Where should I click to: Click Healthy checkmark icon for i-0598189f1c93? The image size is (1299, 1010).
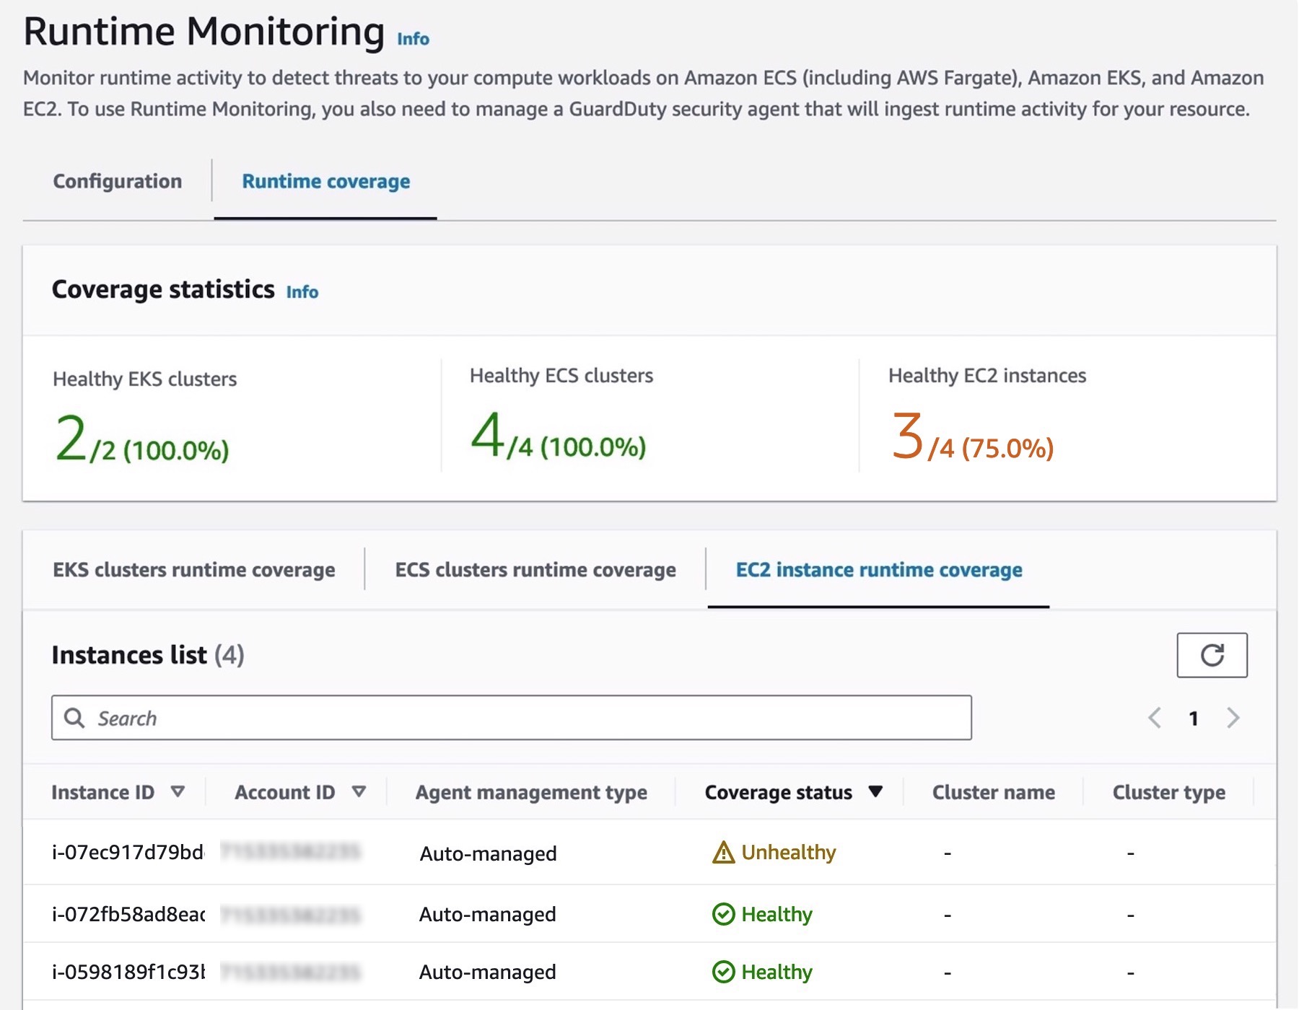click(x=723, y=972)
